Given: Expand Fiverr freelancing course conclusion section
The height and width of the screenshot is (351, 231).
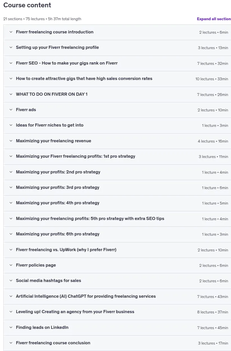Looking at the screenshot, I should coord(117,343).
